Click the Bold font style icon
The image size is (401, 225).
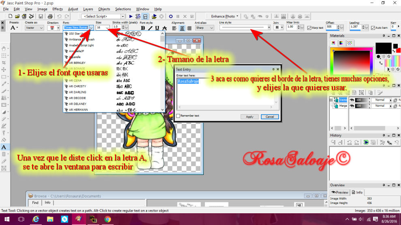click(x=143, y=28)
